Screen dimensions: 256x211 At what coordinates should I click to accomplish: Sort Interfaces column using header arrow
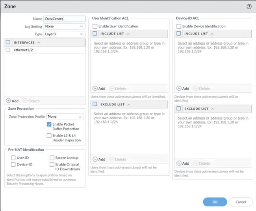click(x=39, y=42)
